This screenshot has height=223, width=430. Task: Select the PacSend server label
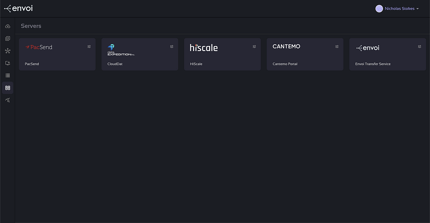pos(32,64)
